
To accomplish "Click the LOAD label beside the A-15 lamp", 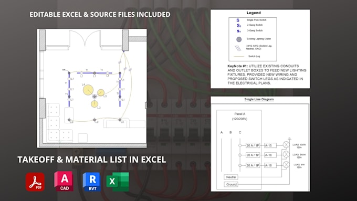I will (299, 146).
